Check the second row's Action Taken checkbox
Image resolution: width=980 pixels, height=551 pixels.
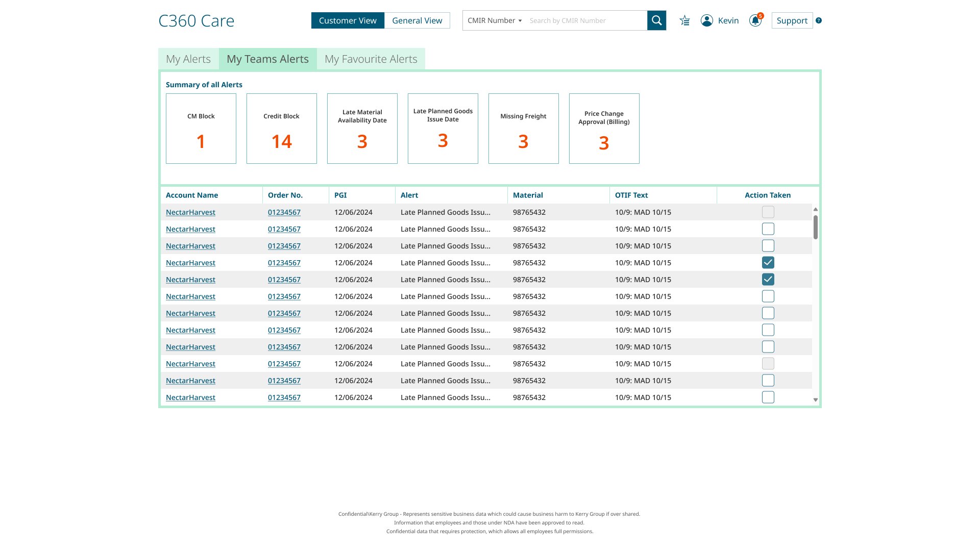coord(768,229)
